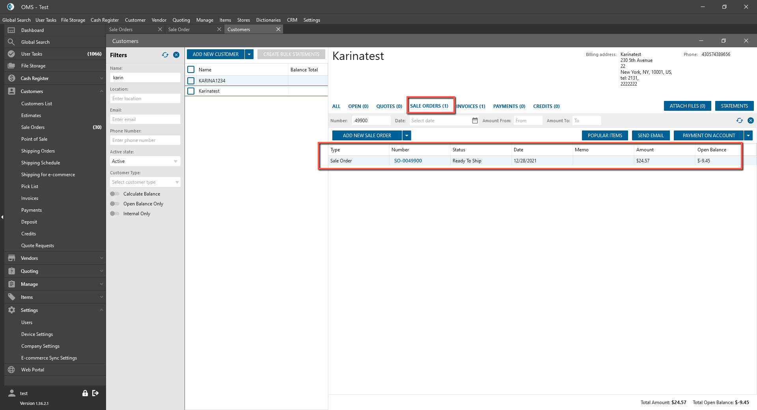Expand the Vendors sidebar section
This screenshot has height=410, width=757.
click(101, 258)
